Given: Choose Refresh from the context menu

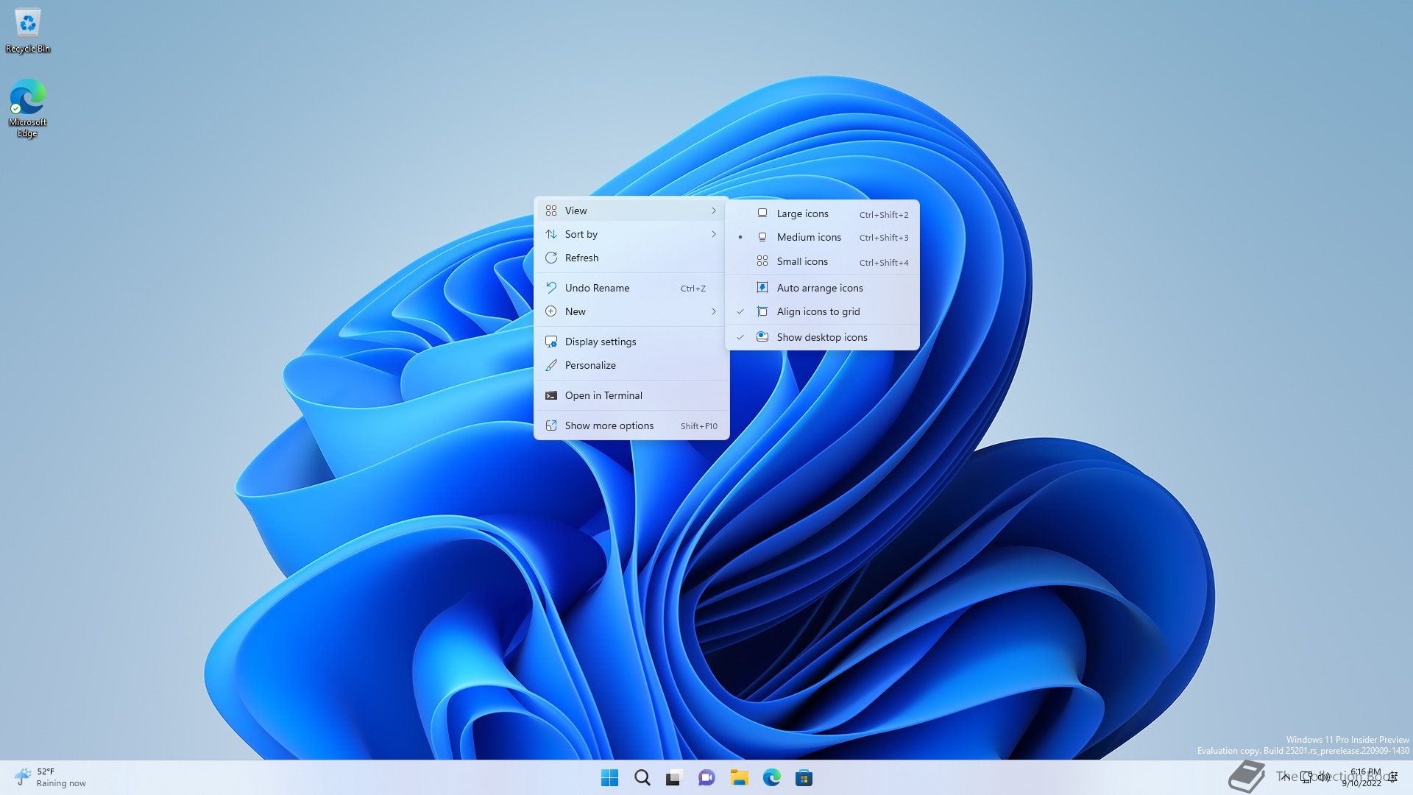Looking at the screenshot, I should [631, 258].
